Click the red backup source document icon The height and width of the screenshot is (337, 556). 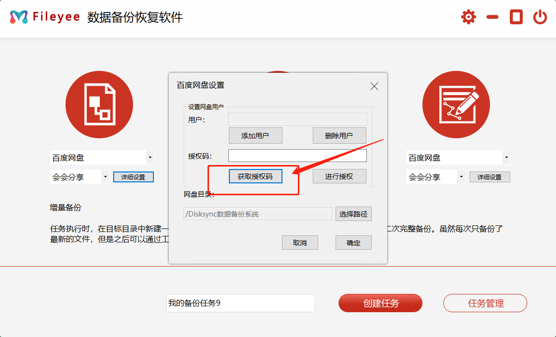pos(99,104)
